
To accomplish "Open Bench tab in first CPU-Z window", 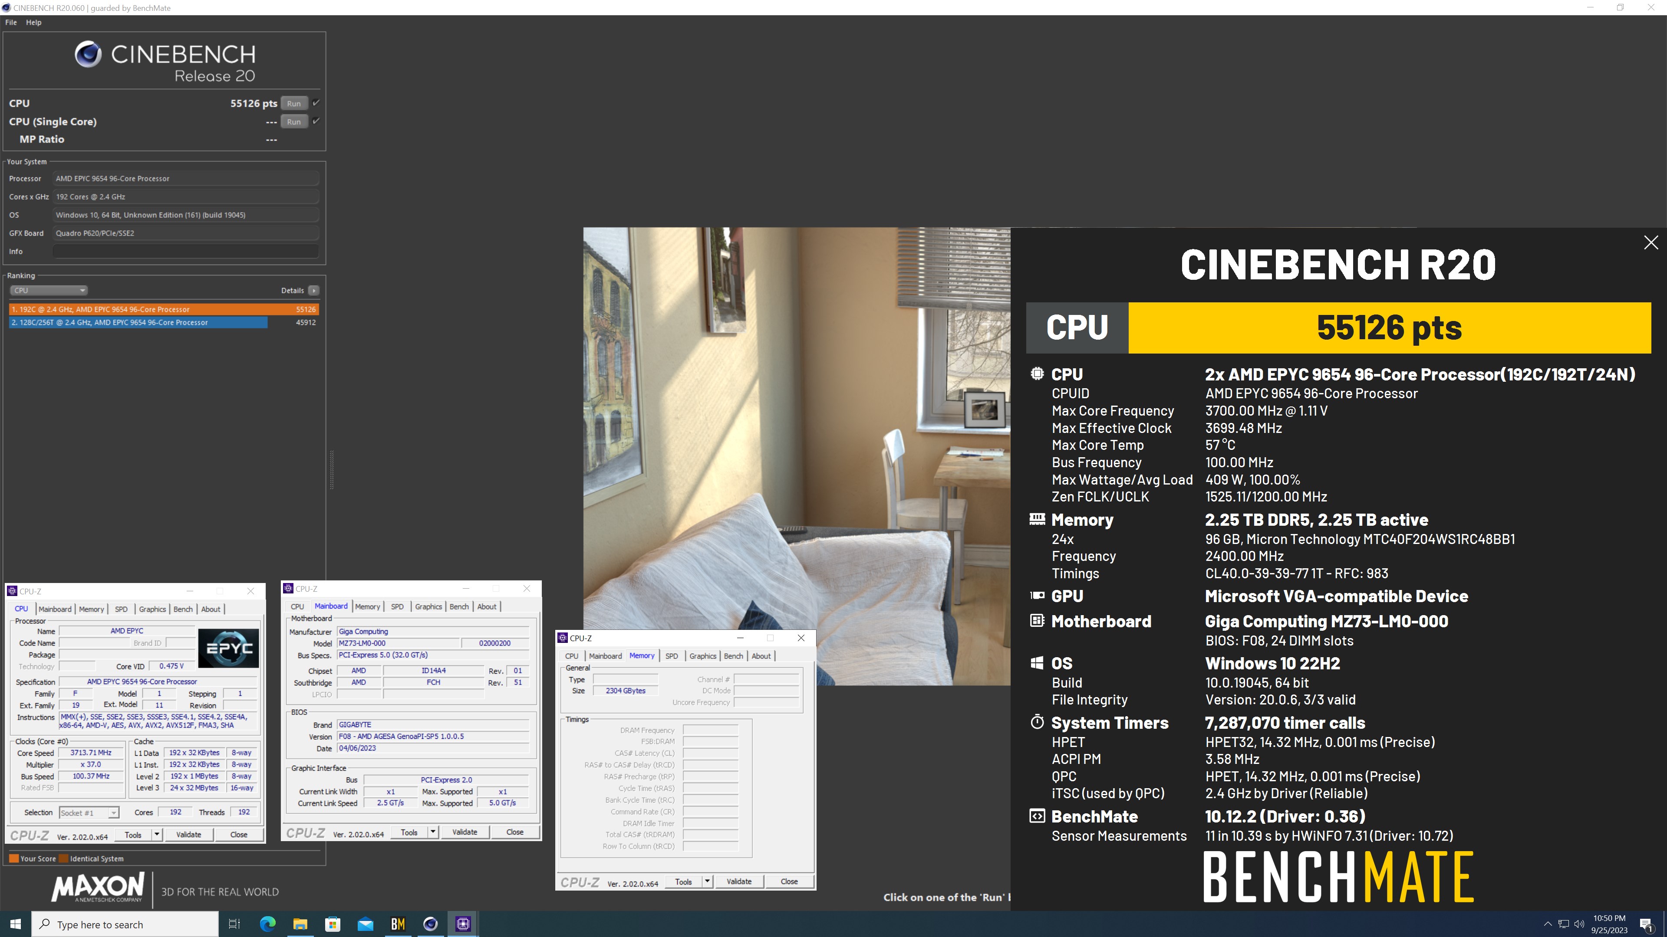I will (183, 609).
